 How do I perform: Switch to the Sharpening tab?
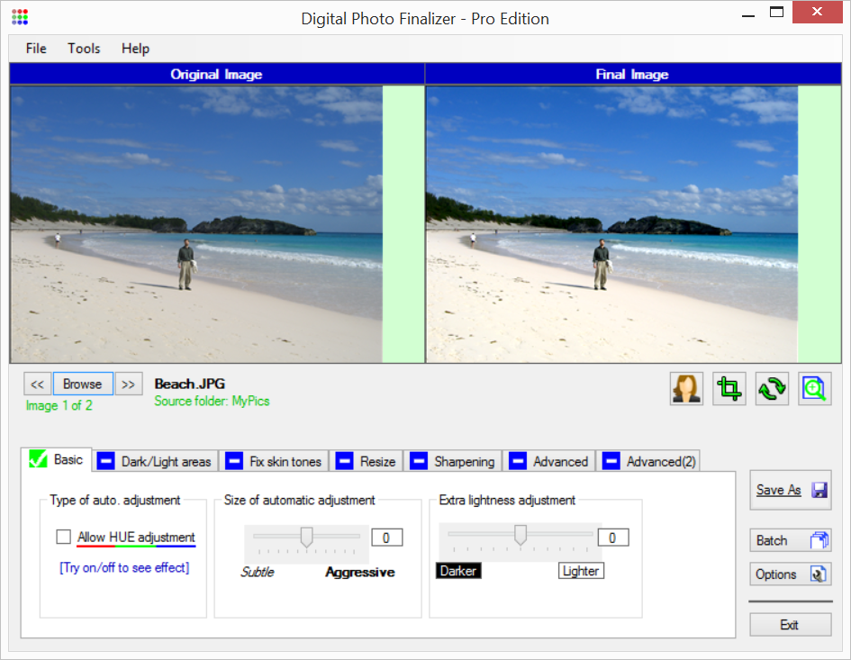[x=453, y=461]
